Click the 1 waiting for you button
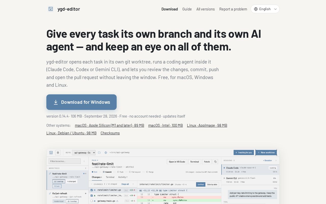 click(x=244, y=152)
